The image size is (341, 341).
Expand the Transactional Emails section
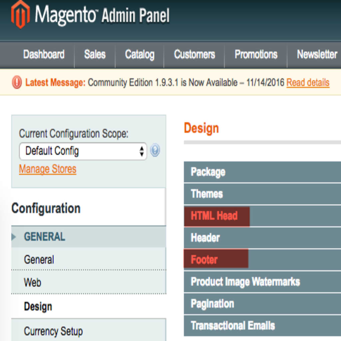[262, 326]
